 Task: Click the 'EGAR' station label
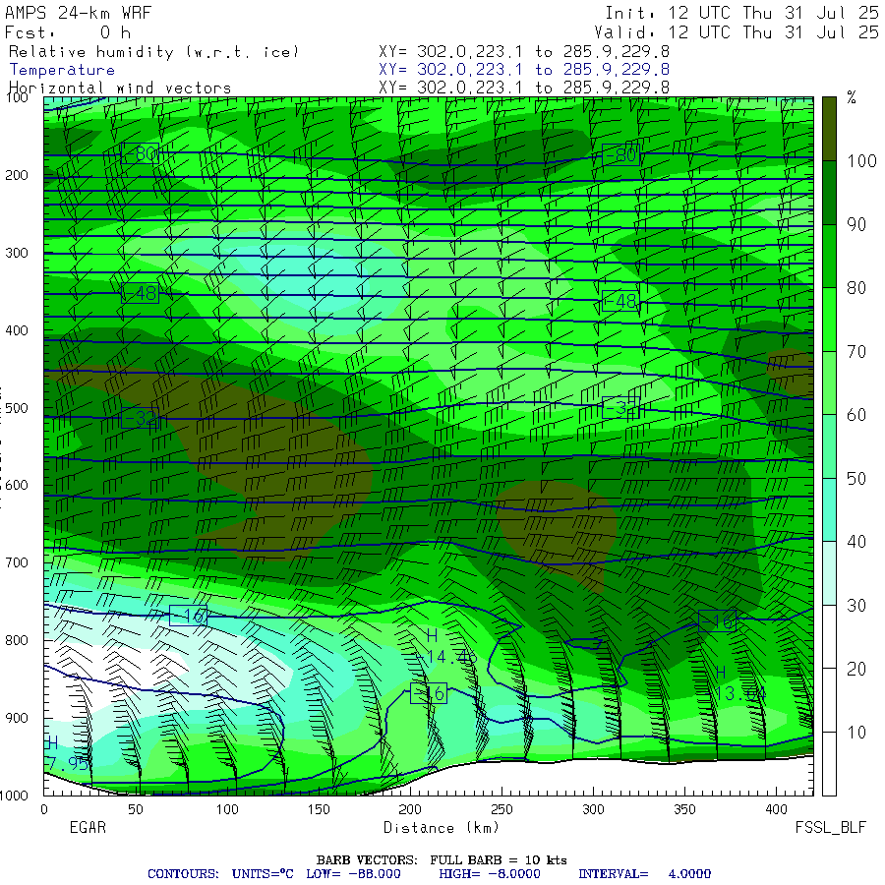coord(88,827)
